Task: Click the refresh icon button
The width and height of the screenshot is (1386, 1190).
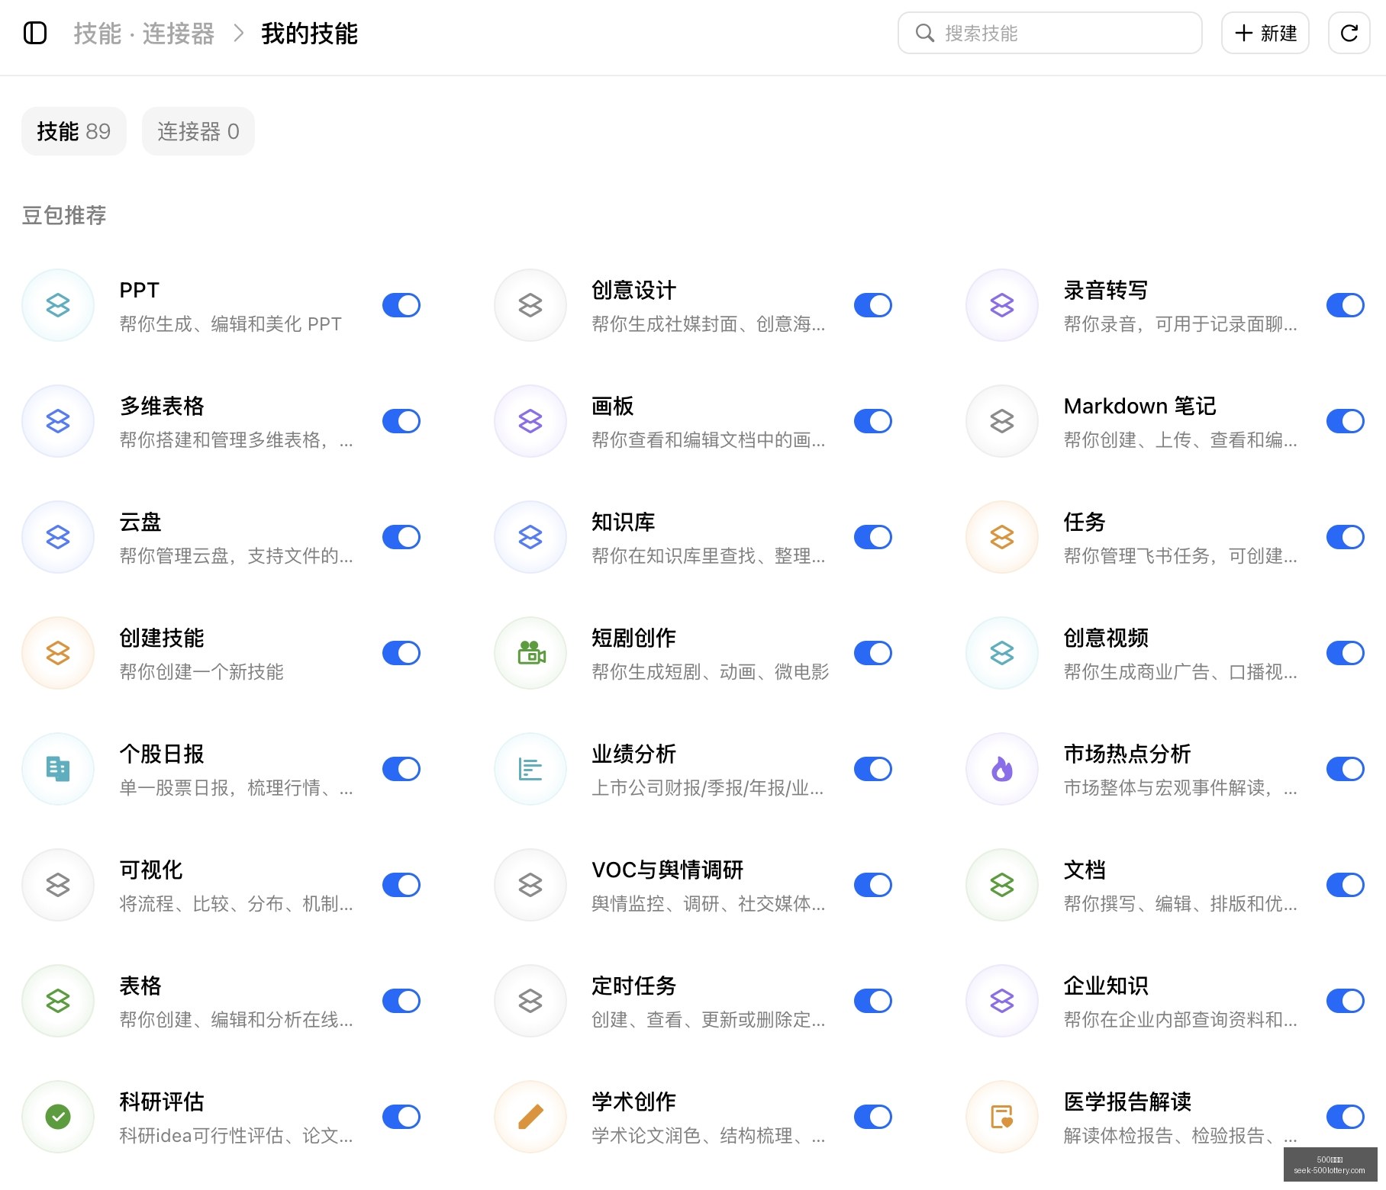Action: coord(1349,33)
